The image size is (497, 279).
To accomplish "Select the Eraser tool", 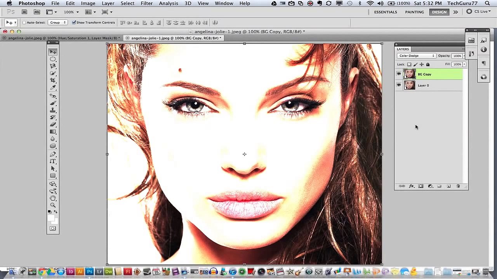I will pyautogui.click(x=53, y=124).
